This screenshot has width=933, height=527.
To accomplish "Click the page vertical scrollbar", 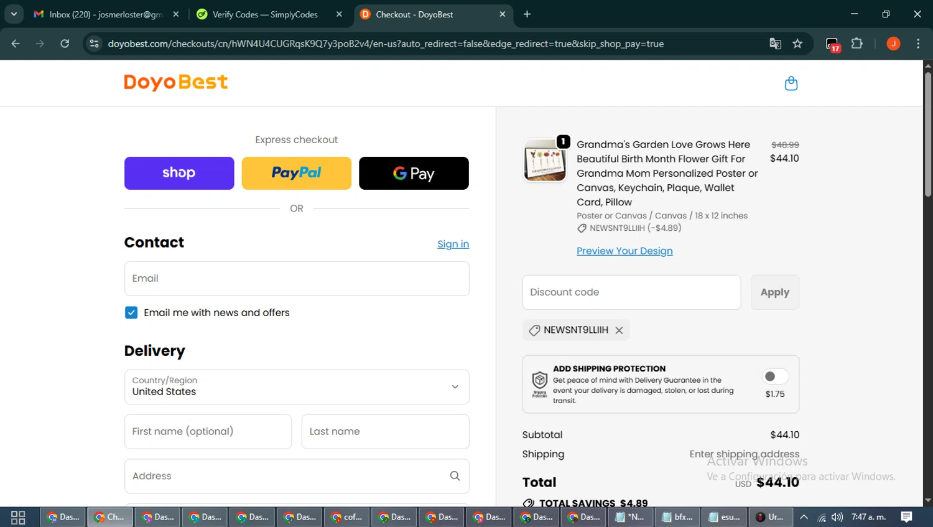I will pos(928,134).
